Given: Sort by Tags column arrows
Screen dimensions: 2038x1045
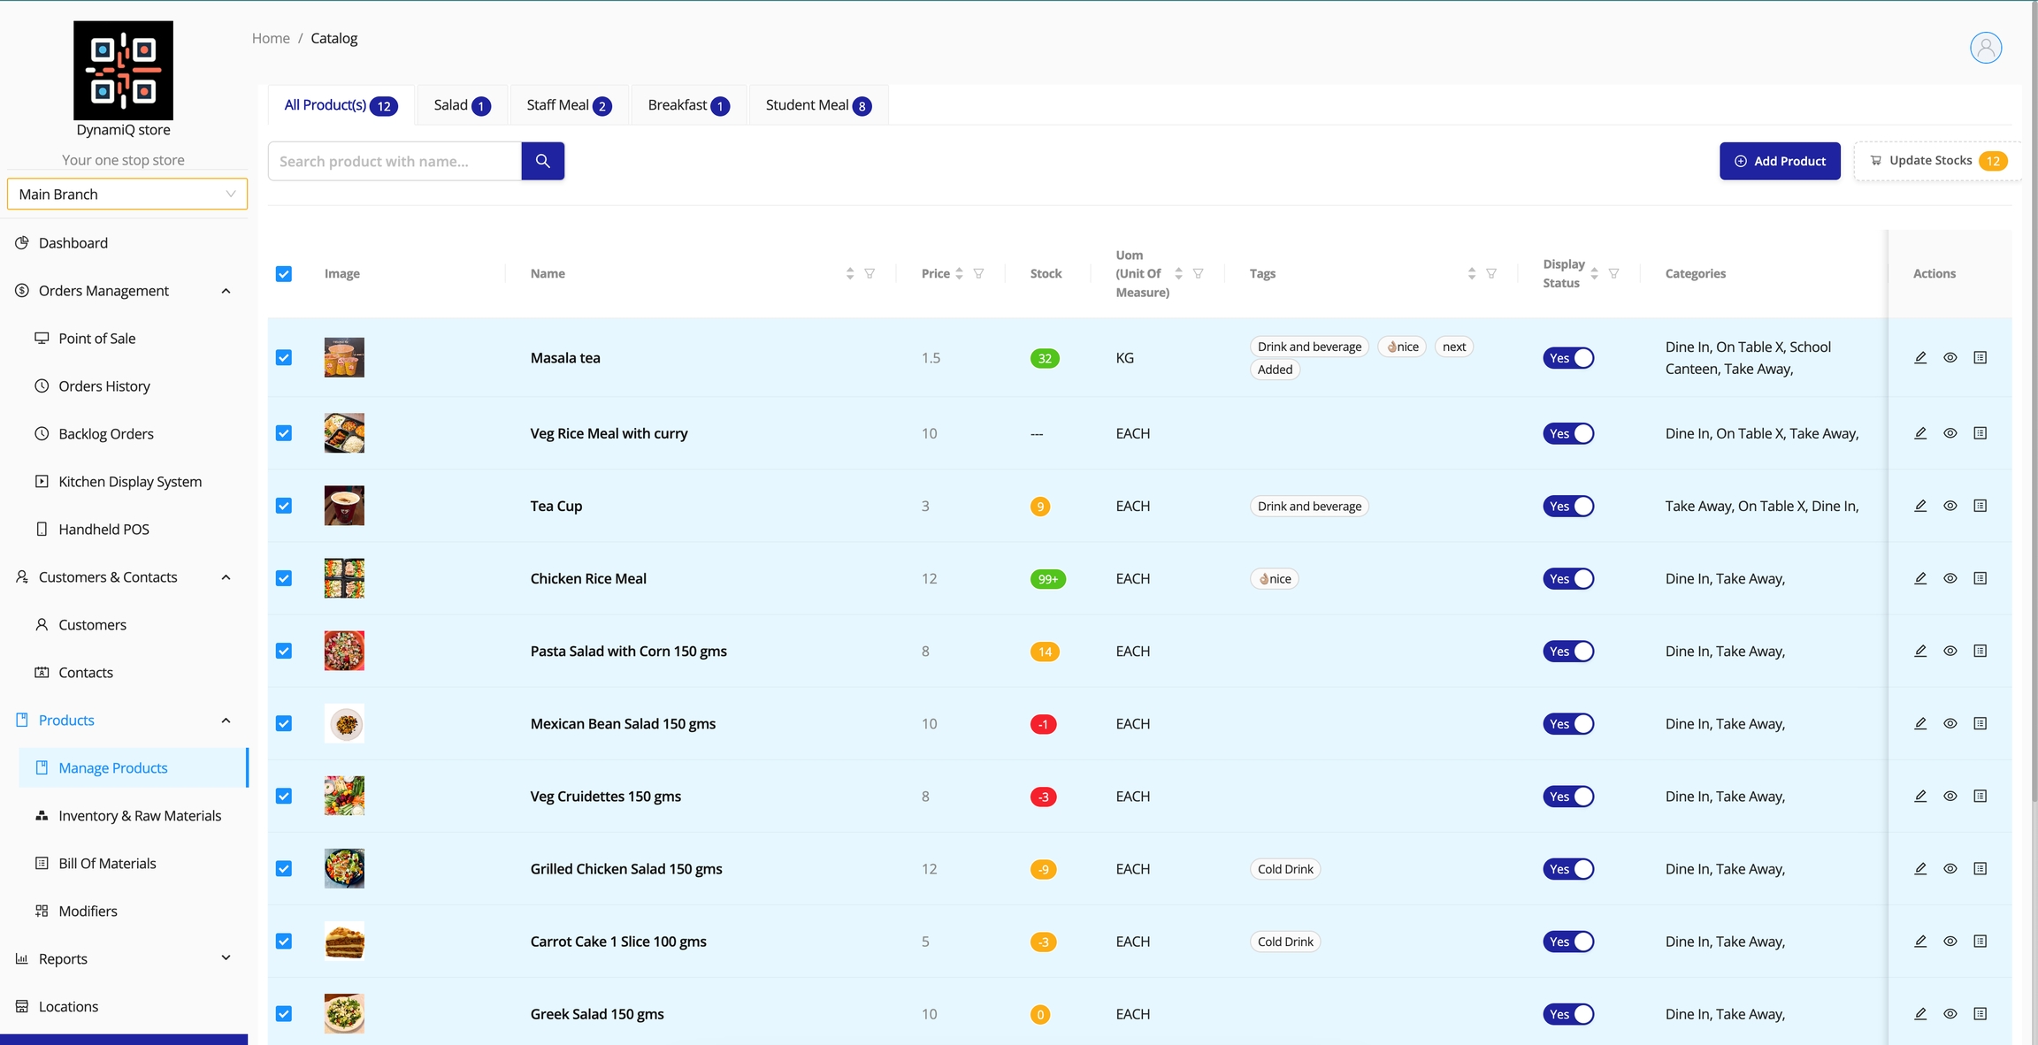Looking at the screenshot, I should 1471,274.
